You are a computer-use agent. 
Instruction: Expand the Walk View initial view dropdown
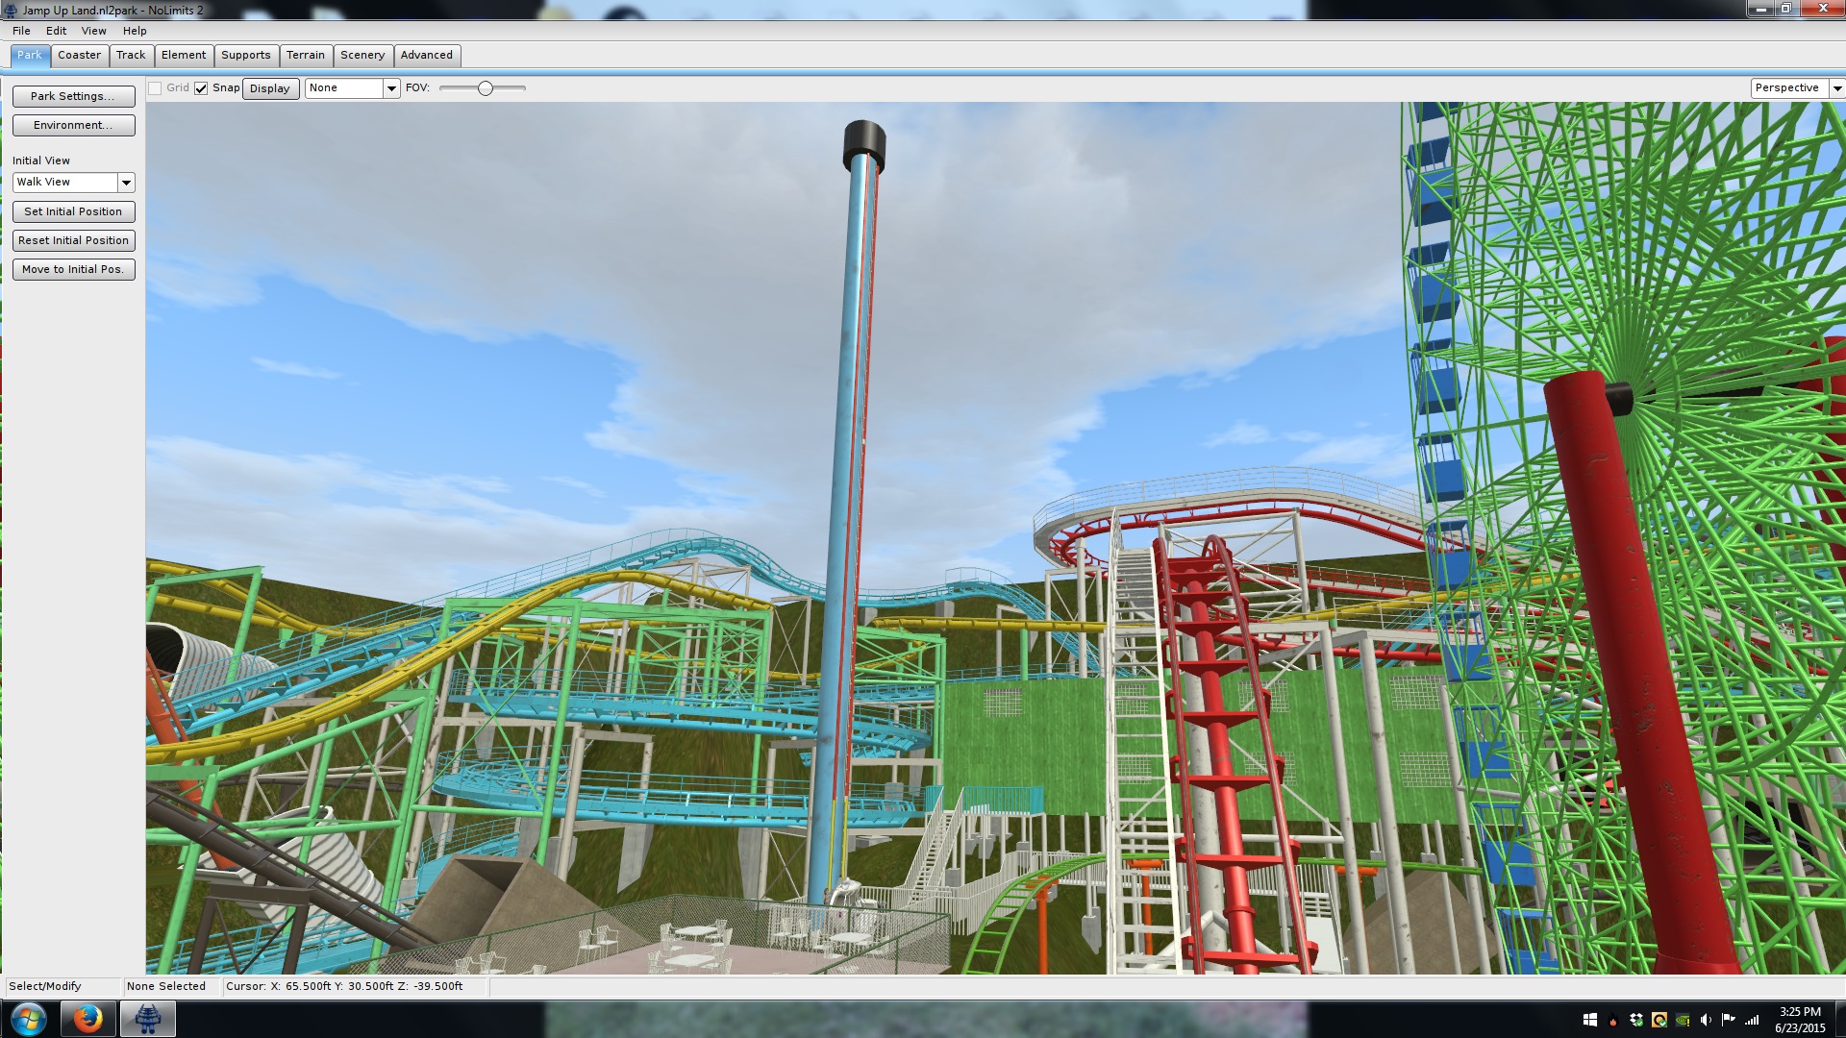126,183
